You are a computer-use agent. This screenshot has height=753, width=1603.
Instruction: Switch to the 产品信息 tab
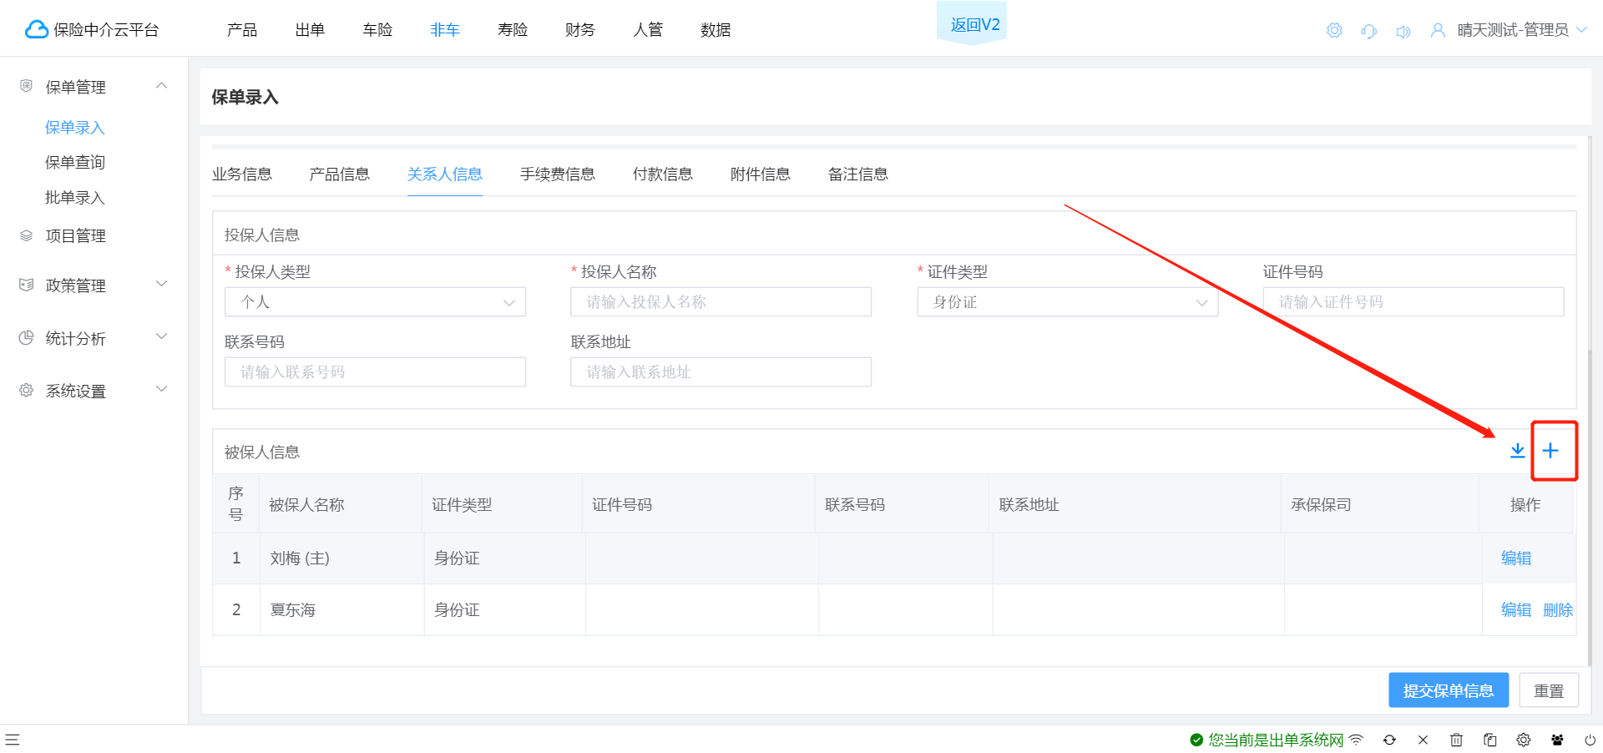(340, 174)
